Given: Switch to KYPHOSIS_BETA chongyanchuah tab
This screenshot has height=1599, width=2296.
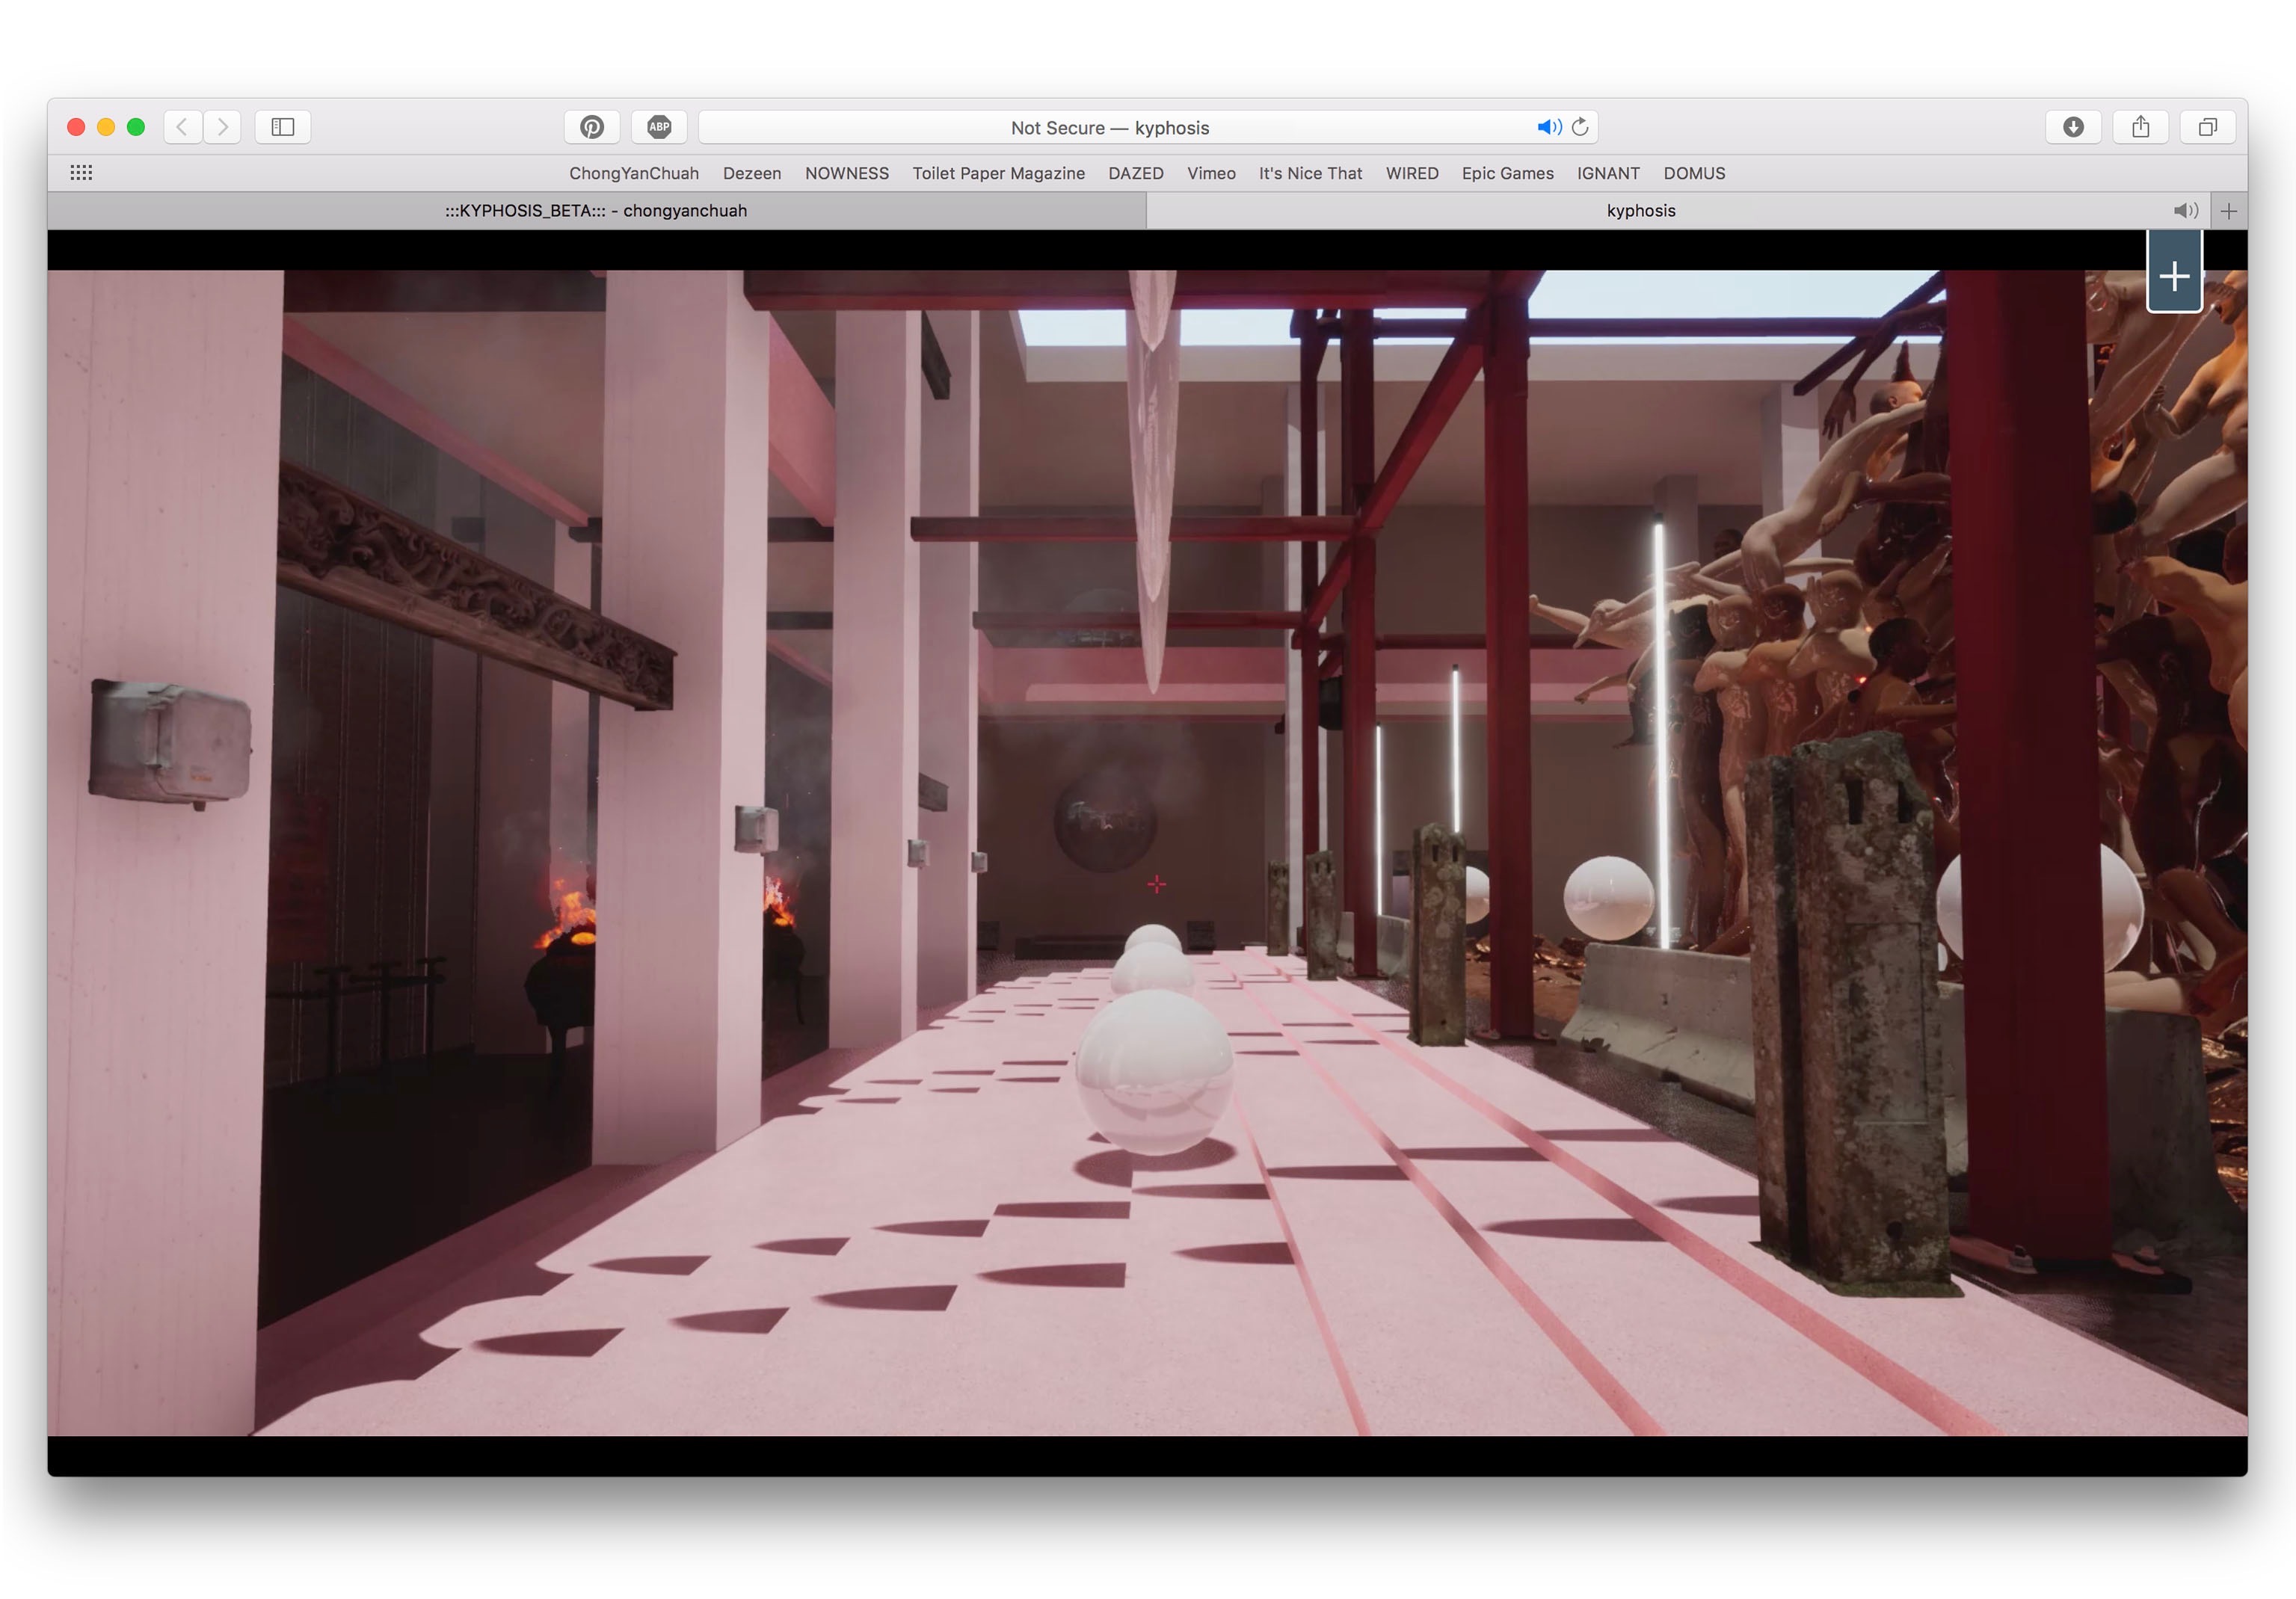Looking at the screenshot, I should click(x=596, y=211).
